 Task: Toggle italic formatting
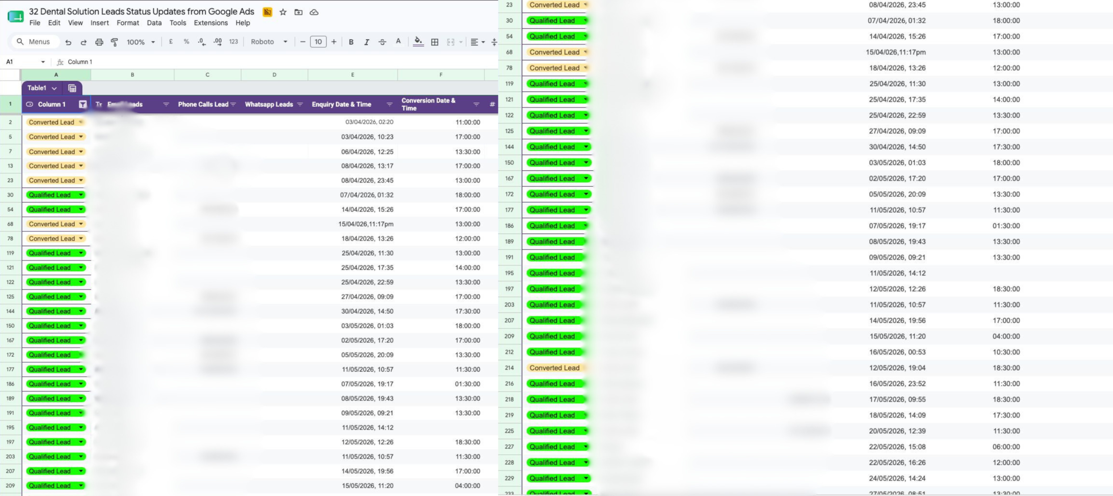pos(367,42)
